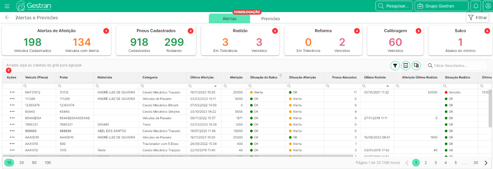
Task: Click Aferição Último Rodízio header
Action: 419,77
